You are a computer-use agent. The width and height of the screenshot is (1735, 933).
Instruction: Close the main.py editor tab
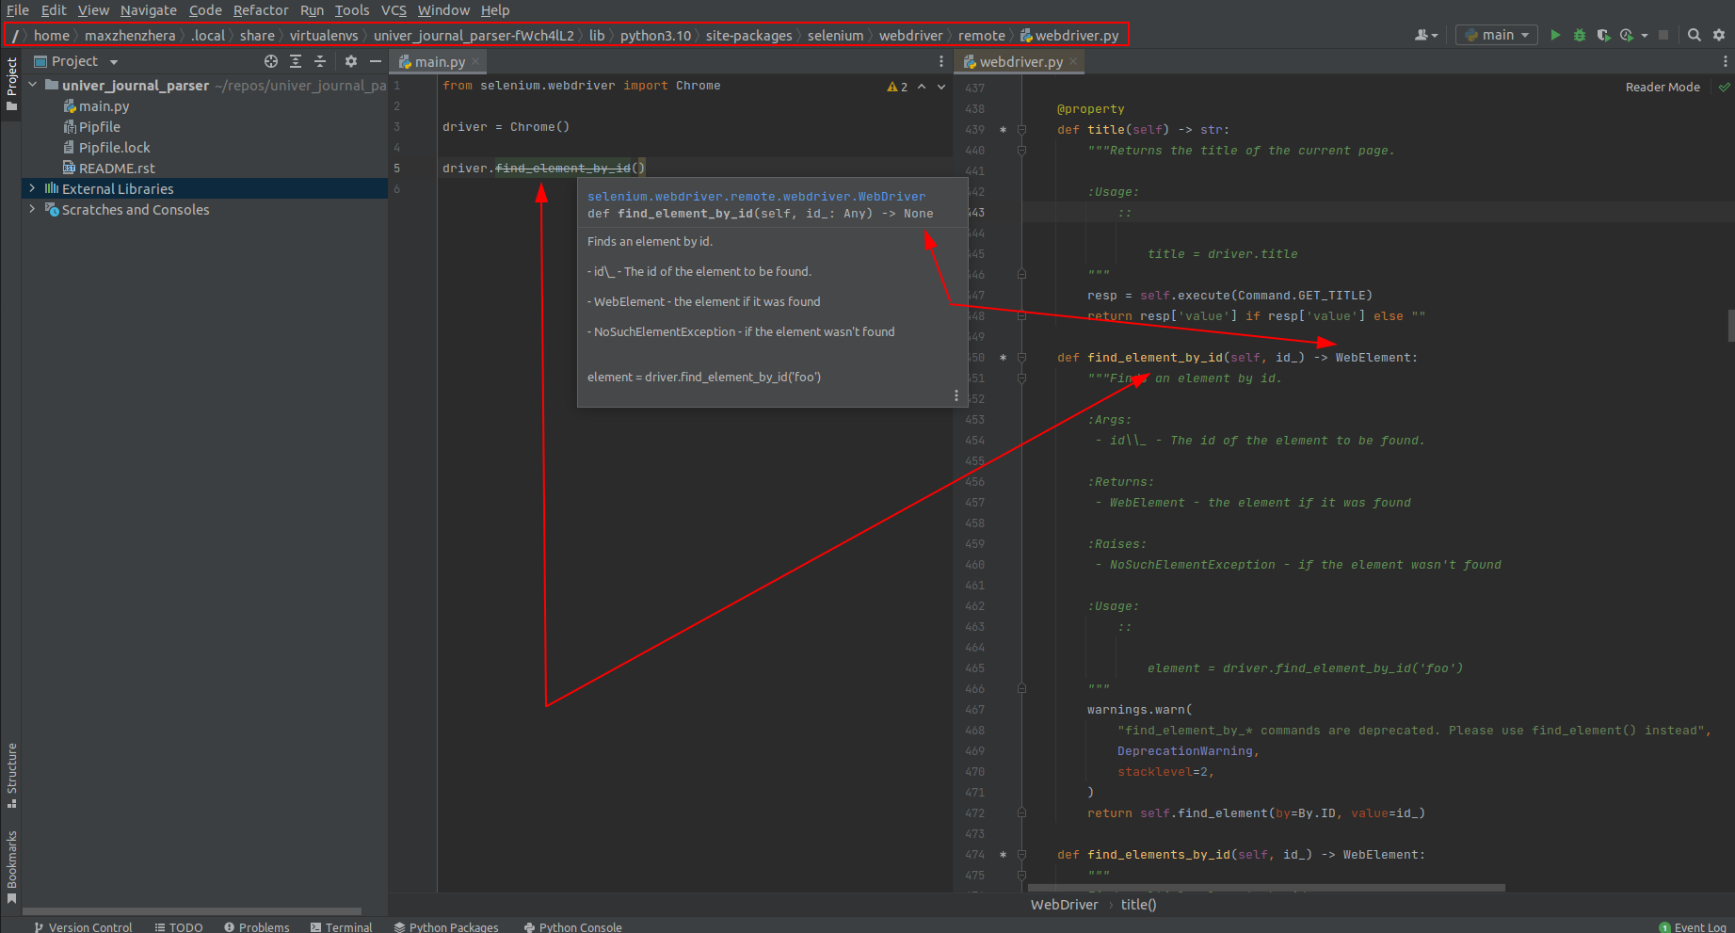(475, 61)
